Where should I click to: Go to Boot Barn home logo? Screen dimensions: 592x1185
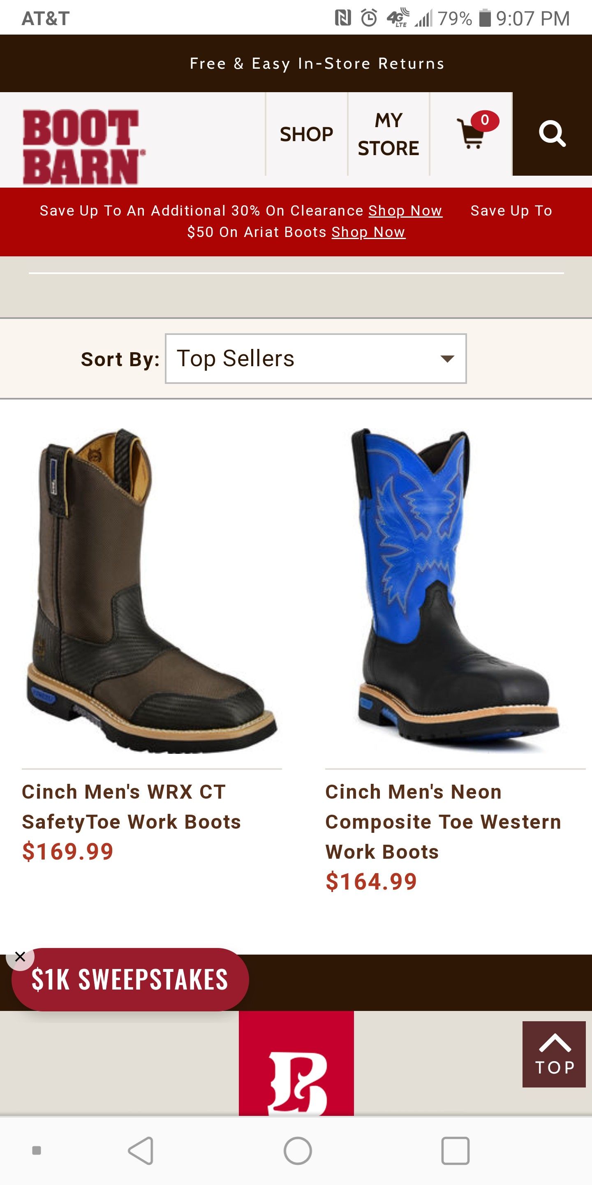pos(83,147)
